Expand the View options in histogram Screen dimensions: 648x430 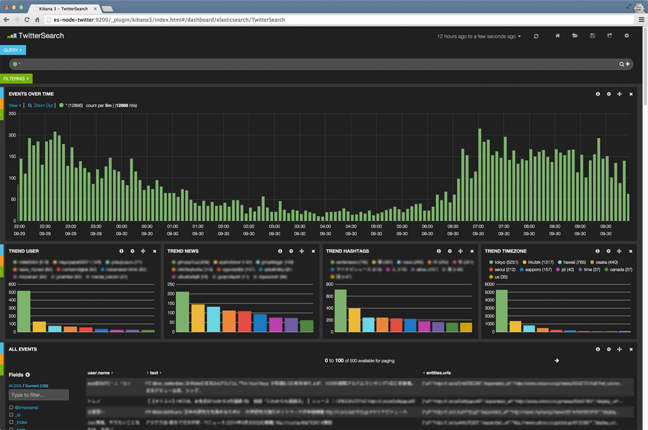coord(14,106)
